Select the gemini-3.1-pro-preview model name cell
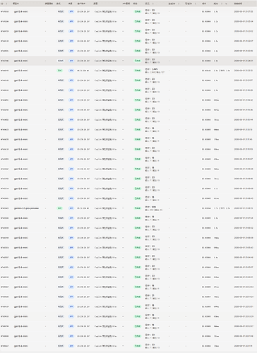Image resolution: width=257 pixels, height=353 pixels. [x=26, y=208]
